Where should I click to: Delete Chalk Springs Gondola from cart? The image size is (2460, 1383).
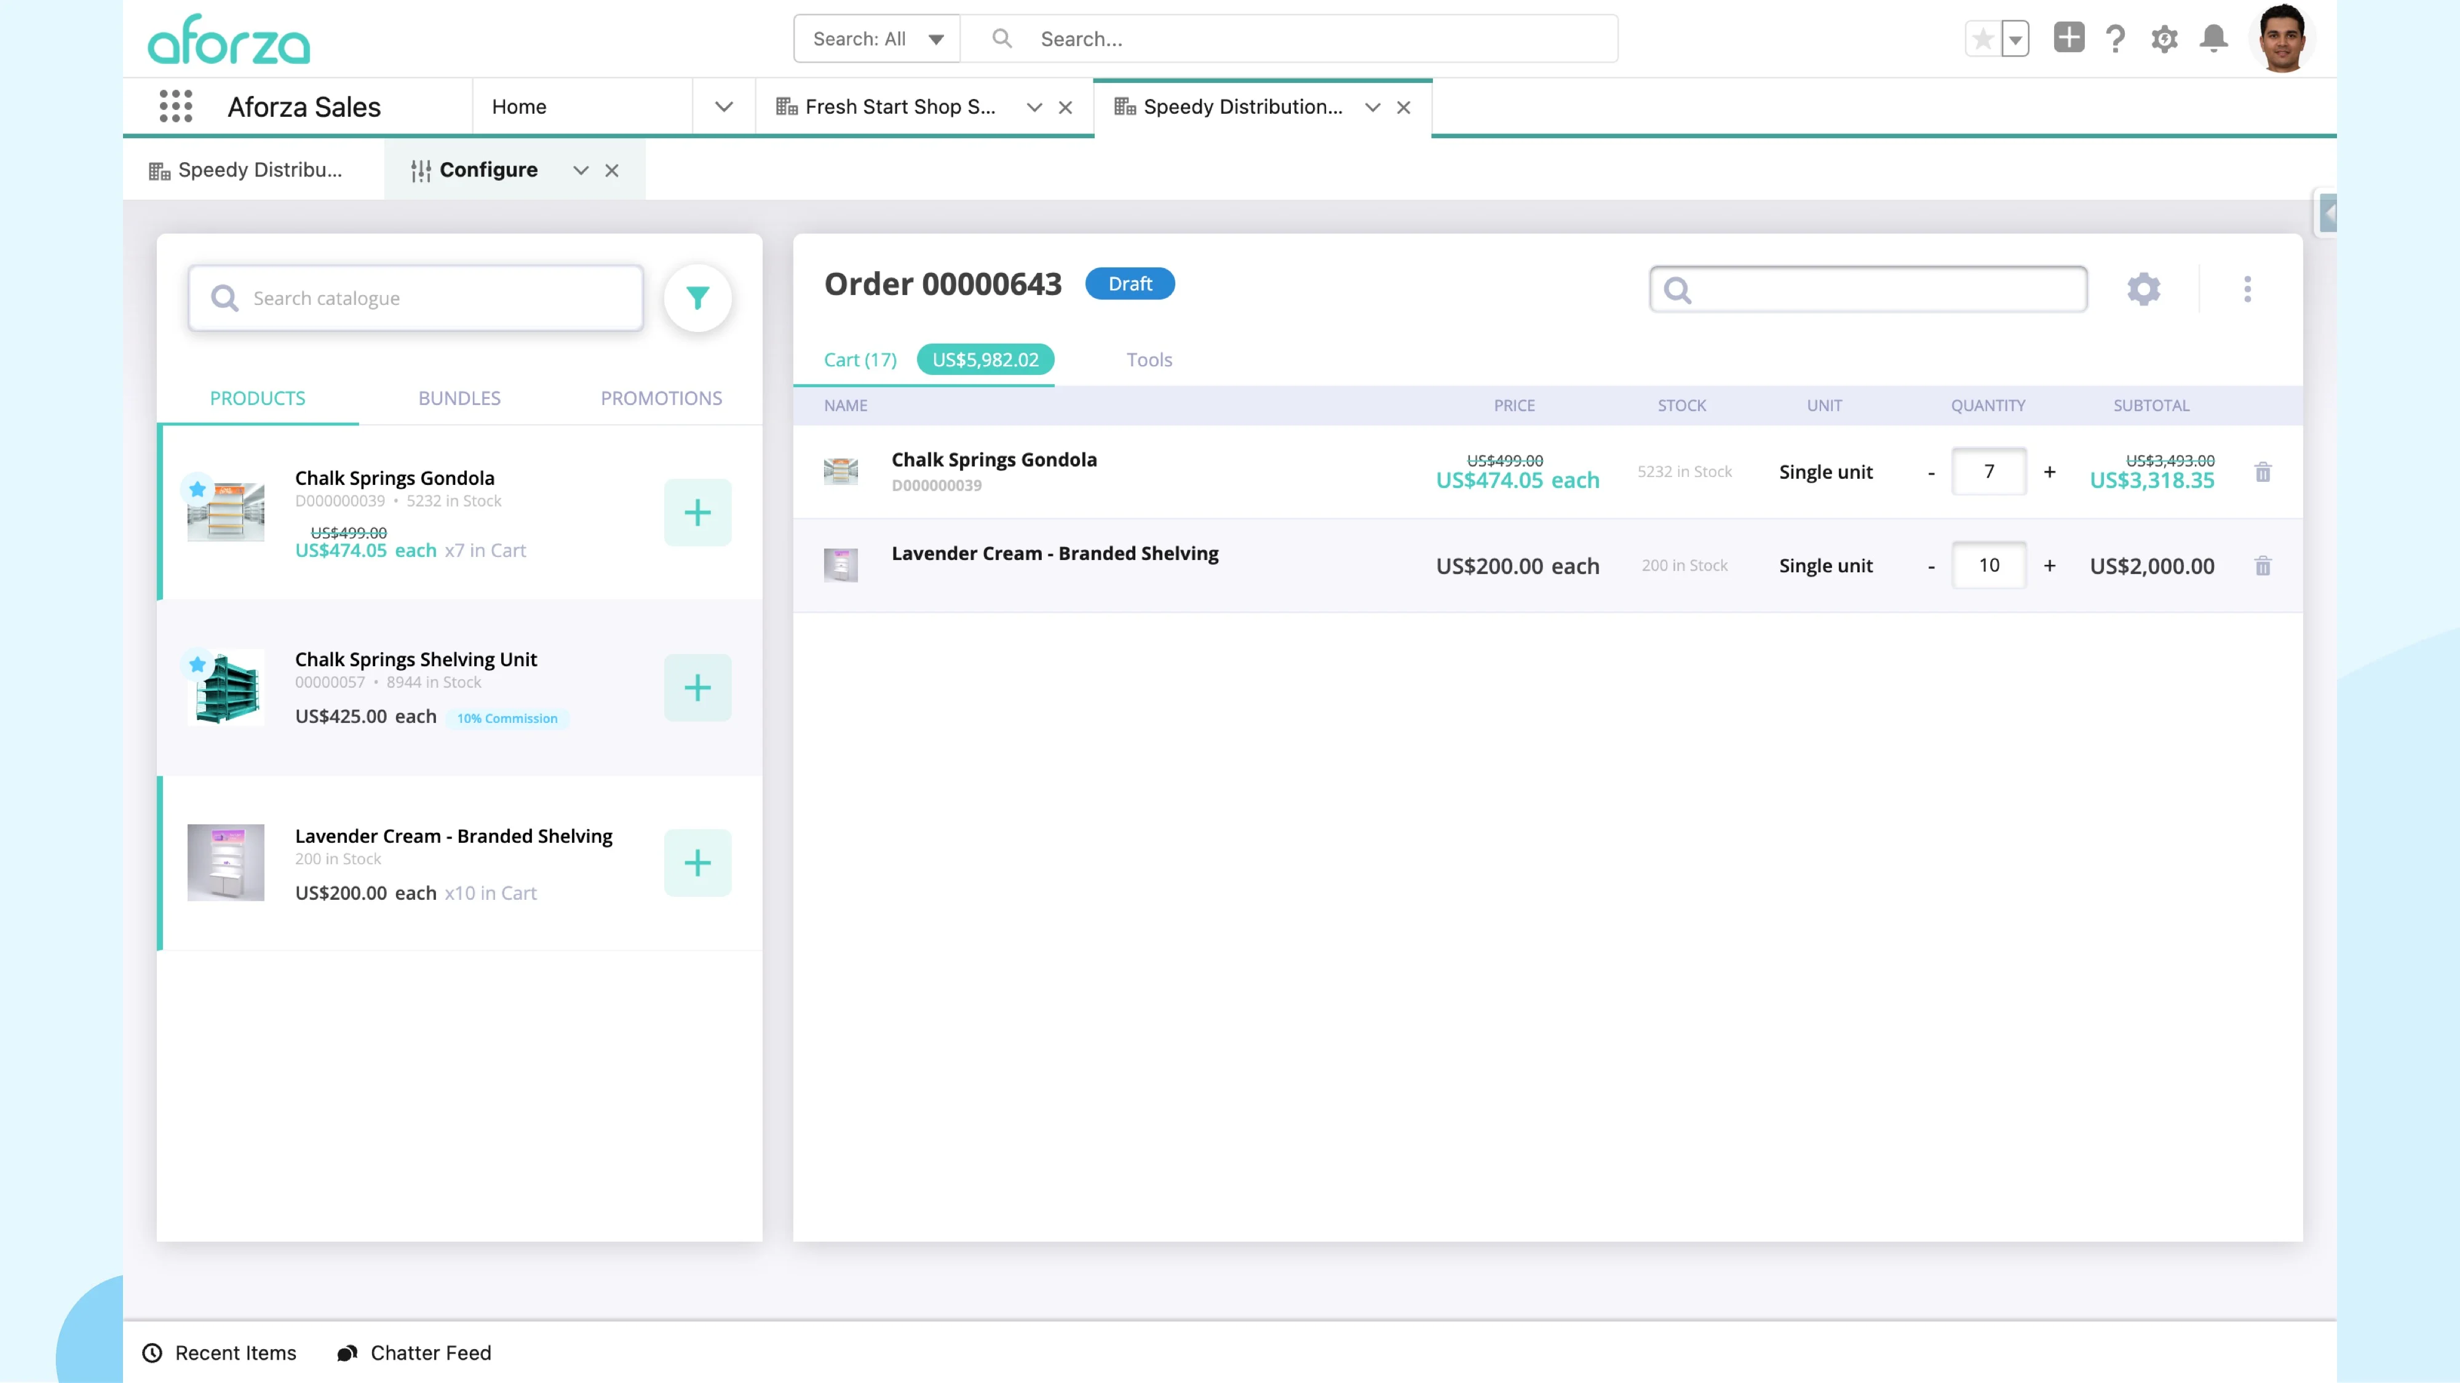(2263, 471)
